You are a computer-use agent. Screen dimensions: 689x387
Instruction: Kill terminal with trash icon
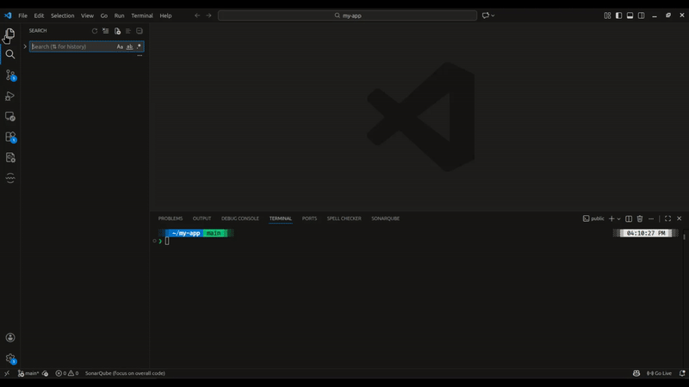(x=640, y=218)
